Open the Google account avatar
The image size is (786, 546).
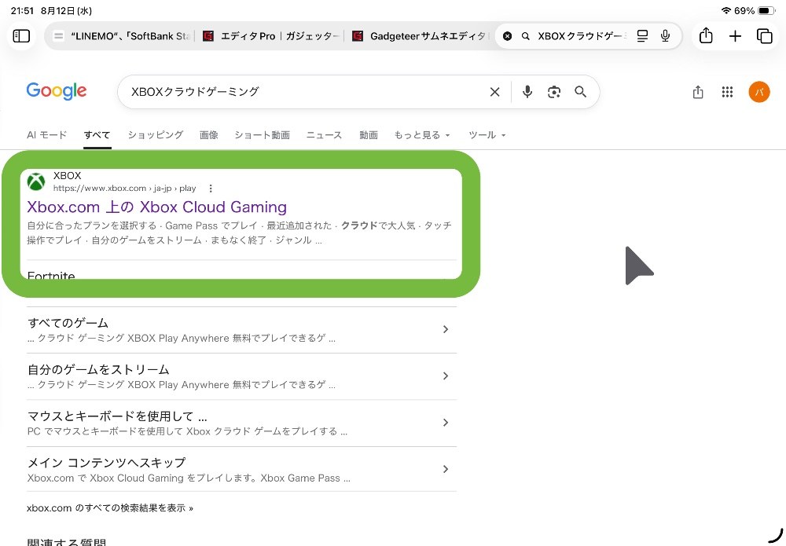(x=759, y=92)
